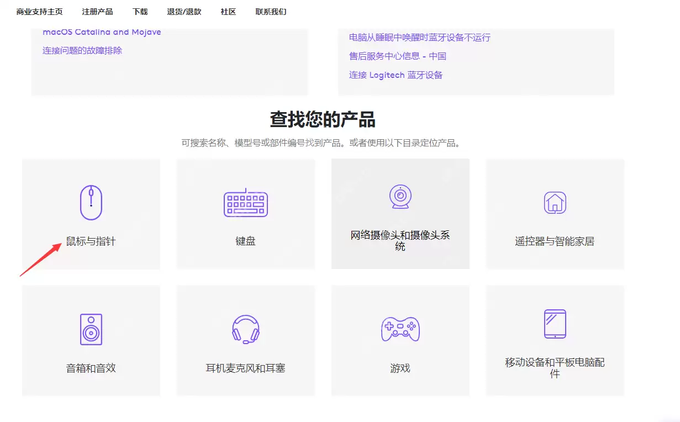Click 联系我们 in the navigation bar
This screenshot has width=680, height=422.
pyautogui.click(x=270, y=11)
